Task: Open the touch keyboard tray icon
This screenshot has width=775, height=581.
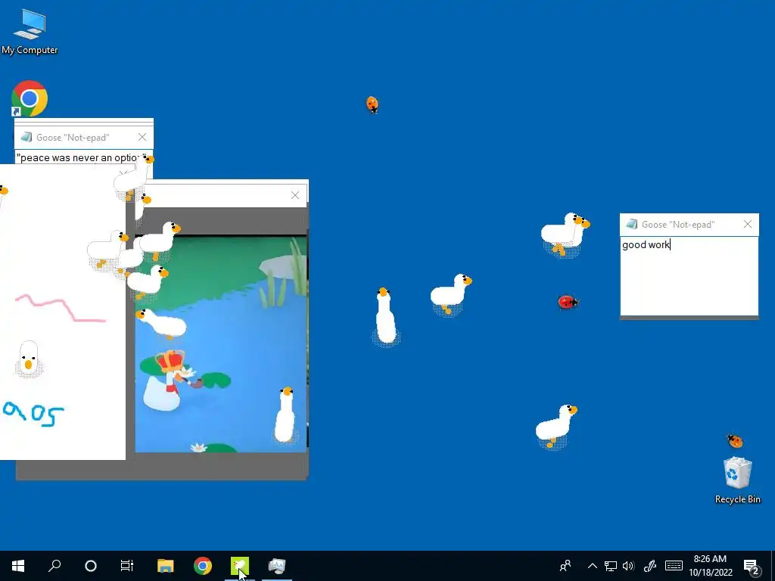Action: [674, 566]
